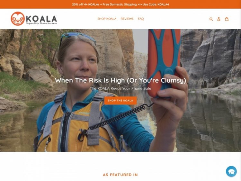241x181 pixels.
Task: Click the KOALA wordmark text
Action: (x=41, y=19)
